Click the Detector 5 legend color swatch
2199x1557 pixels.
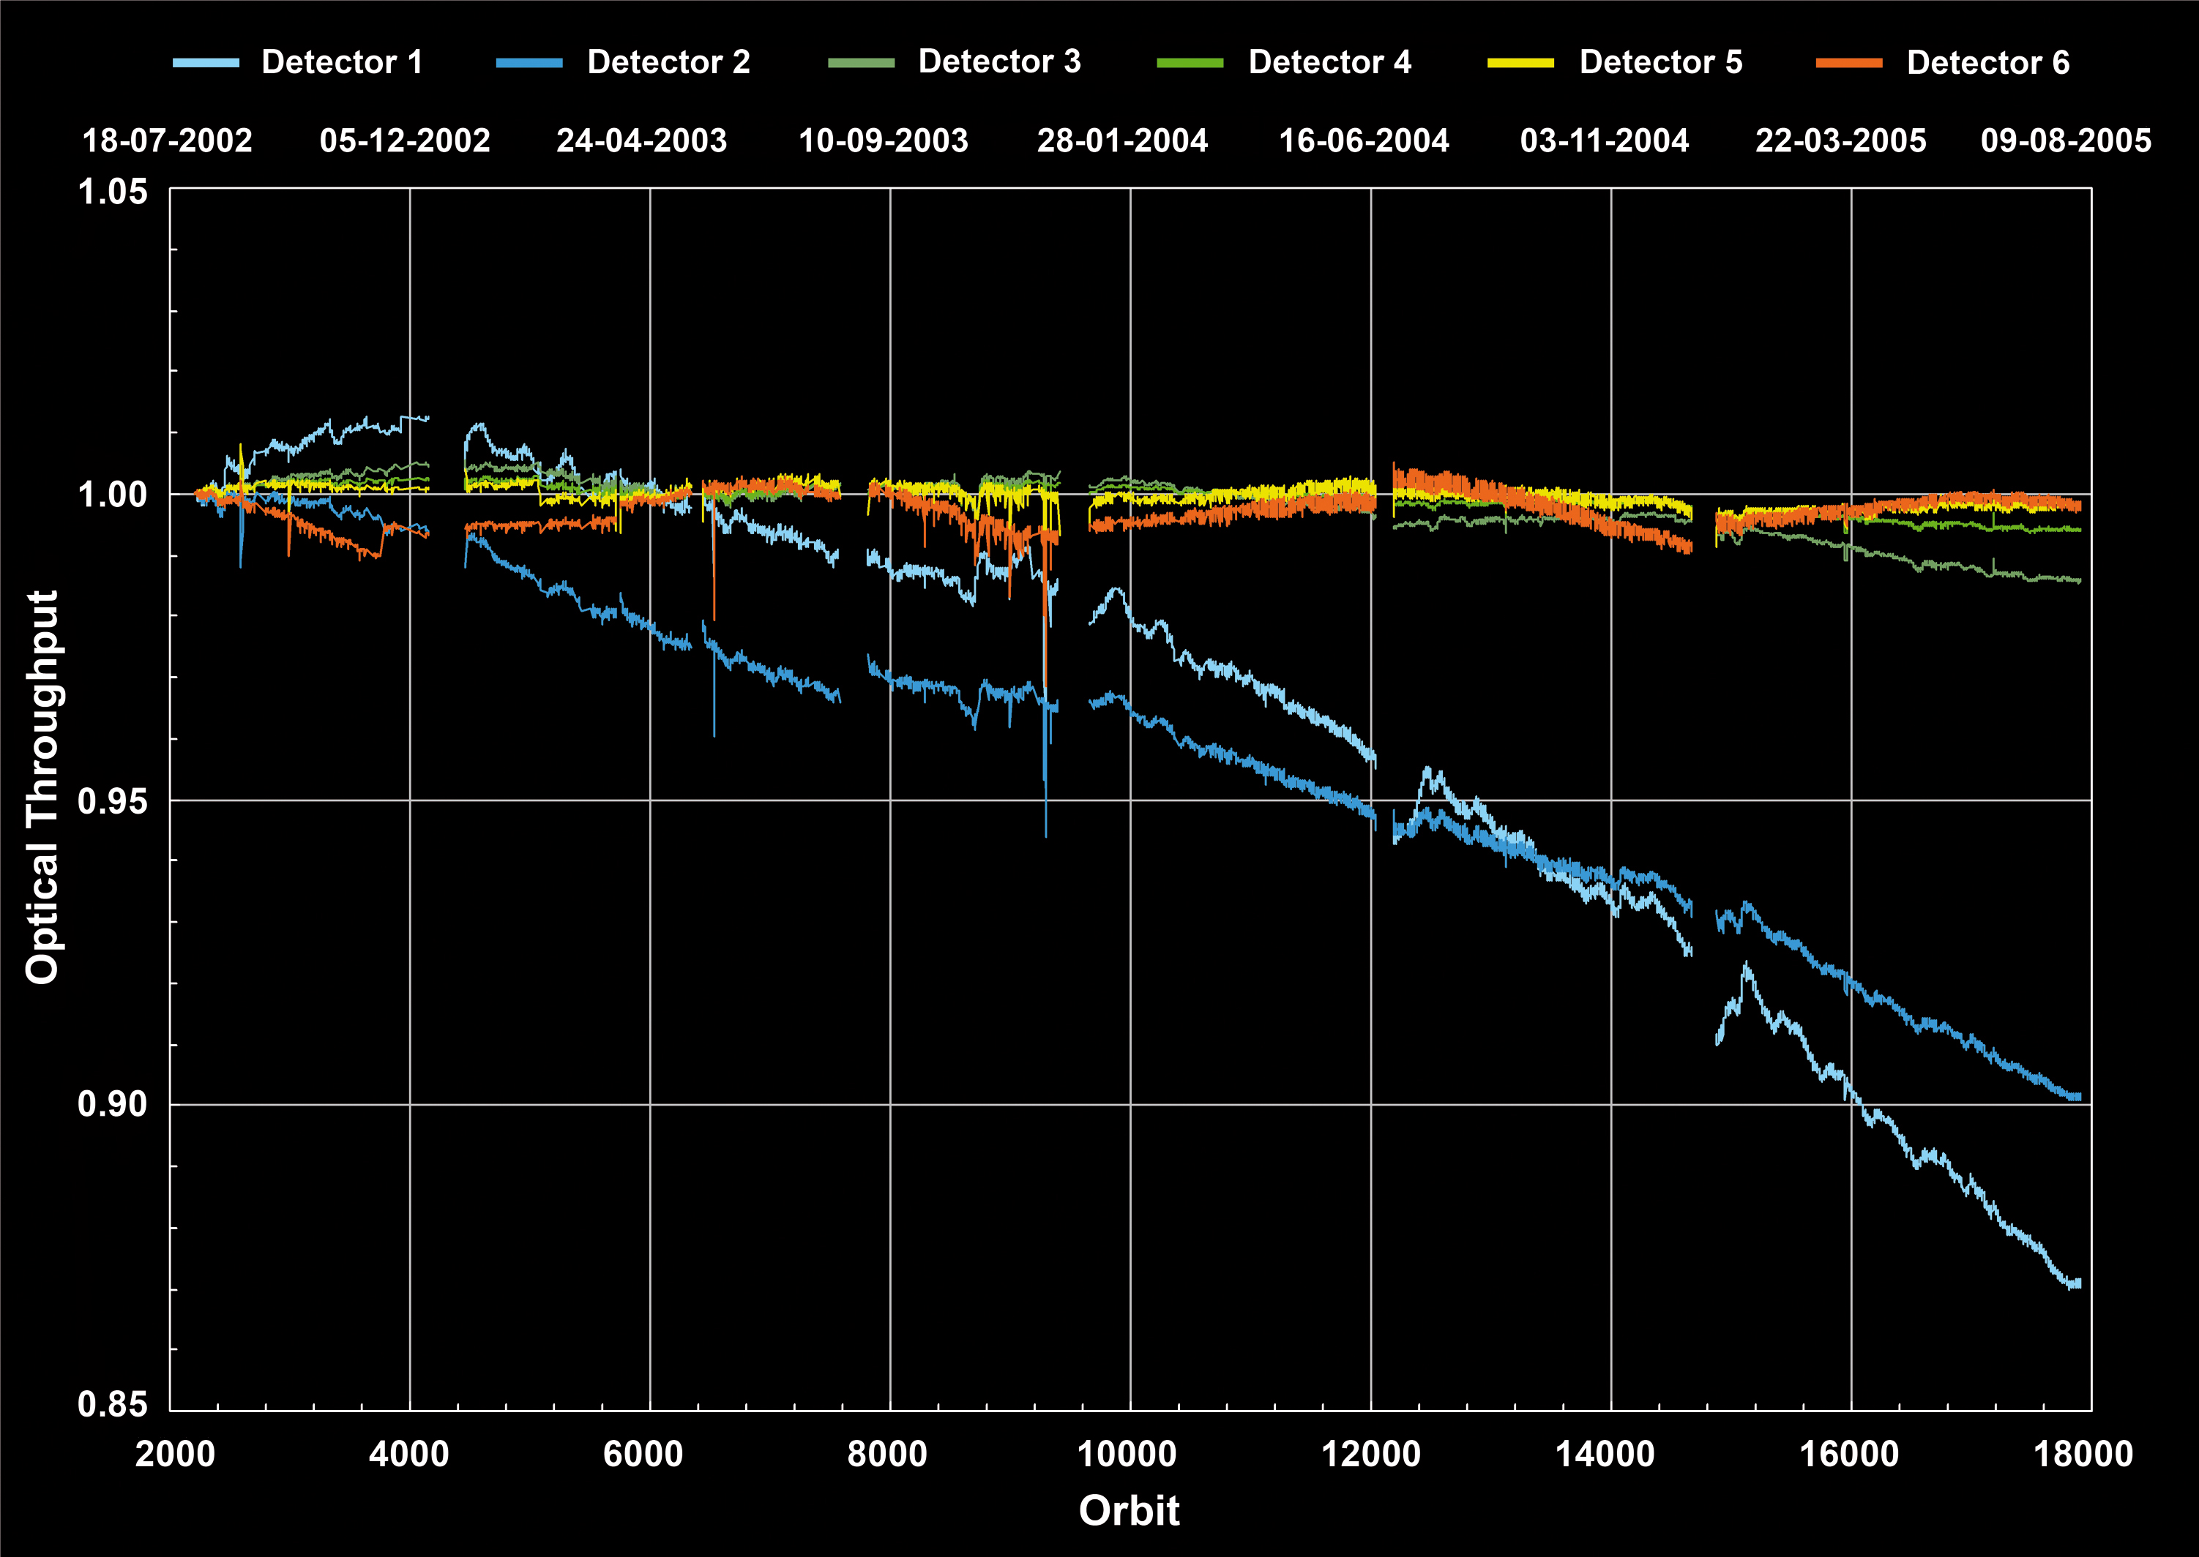[x=1520, y=63]
